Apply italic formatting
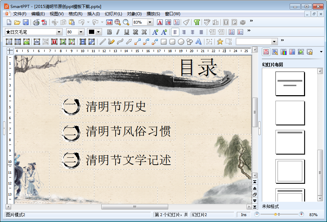 (118, 32)
